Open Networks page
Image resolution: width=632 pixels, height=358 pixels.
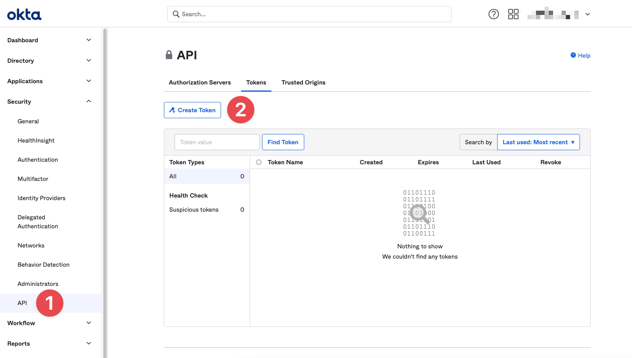coord(31,245)
